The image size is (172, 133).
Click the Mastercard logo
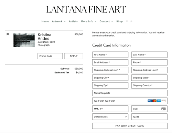click(x=154, y=101)
